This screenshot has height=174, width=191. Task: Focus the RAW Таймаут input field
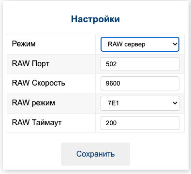tap(140, 123)
